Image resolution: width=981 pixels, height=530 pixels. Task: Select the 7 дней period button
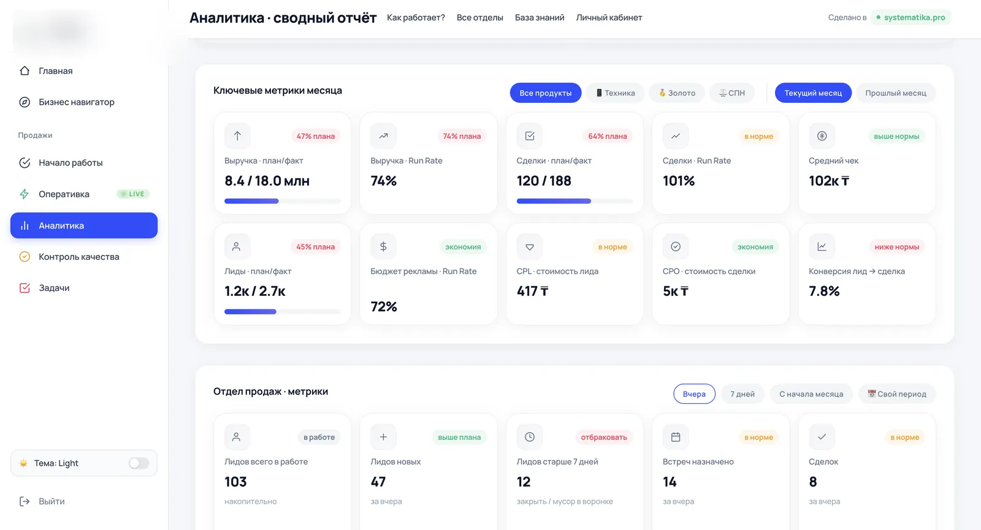click(x=742, y=394)
